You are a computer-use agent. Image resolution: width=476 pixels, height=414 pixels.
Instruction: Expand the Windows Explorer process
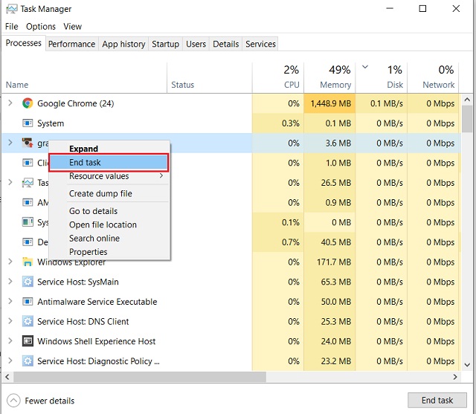(10, 262)
